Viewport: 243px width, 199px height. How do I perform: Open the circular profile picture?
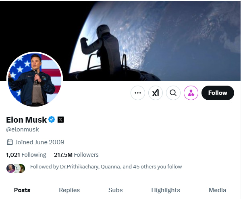tap(35, 79)
